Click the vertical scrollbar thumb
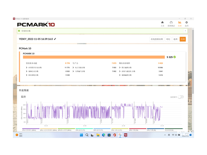Viewport: 207px width, 155px height. tap(193, 62)
